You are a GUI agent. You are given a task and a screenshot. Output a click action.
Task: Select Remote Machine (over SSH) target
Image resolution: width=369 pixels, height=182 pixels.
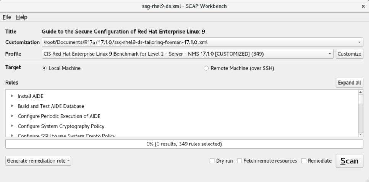[x=207, y=69]
